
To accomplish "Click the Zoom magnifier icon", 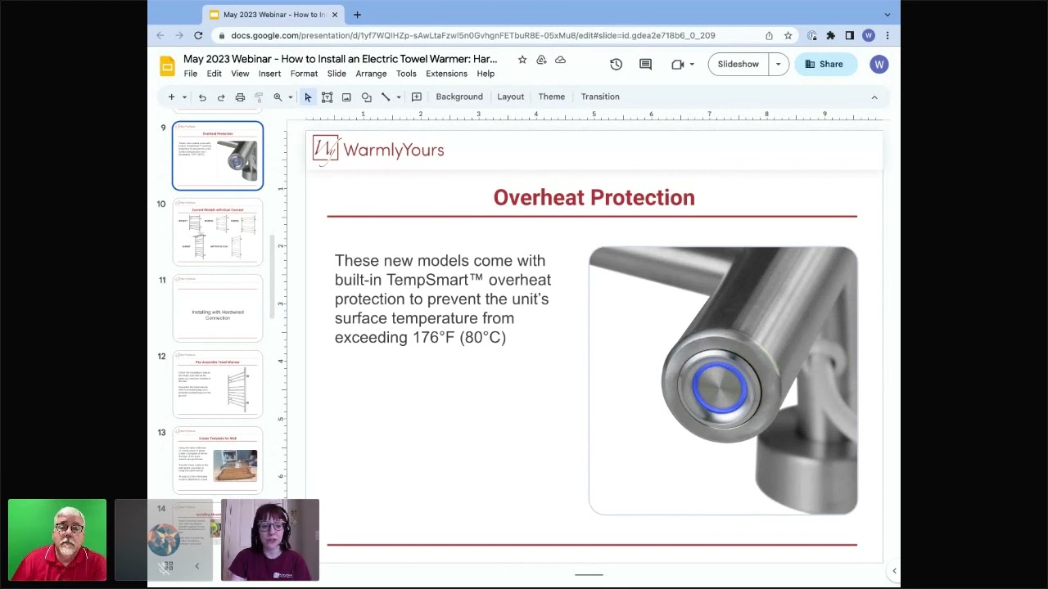I will click(x=278, y=97).
